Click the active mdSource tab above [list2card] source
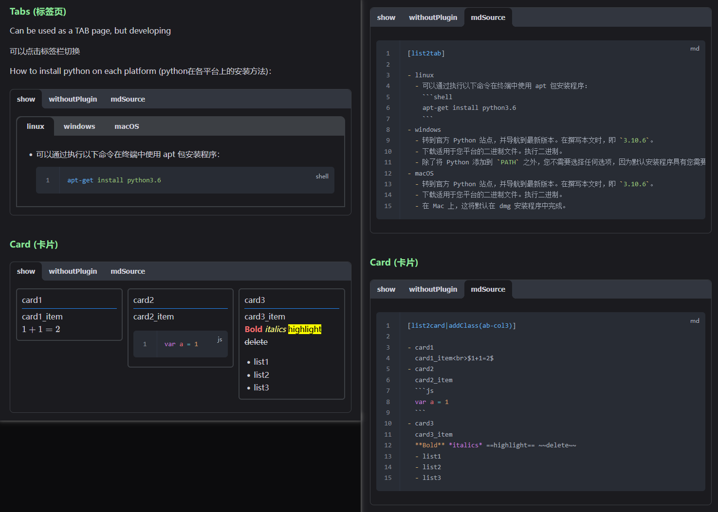The width and height of the screenshot is (718, 512). 488,289
